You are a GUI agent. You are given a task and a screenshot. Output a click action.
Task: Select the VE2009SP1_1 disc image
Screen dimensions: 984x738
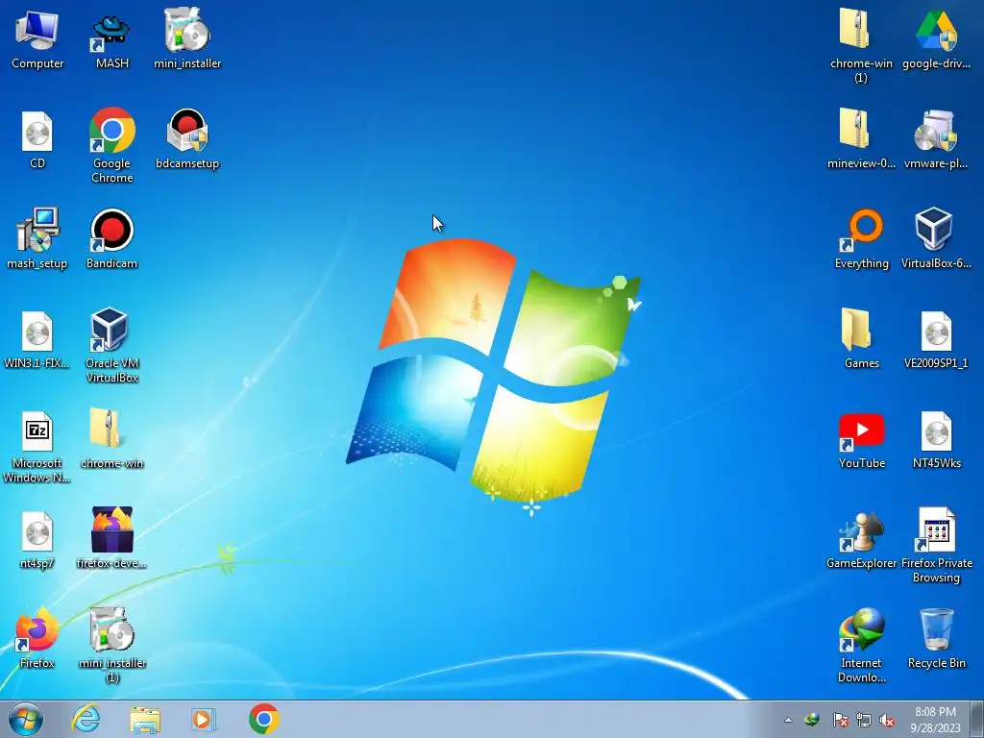(936, 339)
